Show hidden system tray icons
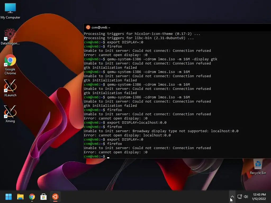 [x=232, y=197]
